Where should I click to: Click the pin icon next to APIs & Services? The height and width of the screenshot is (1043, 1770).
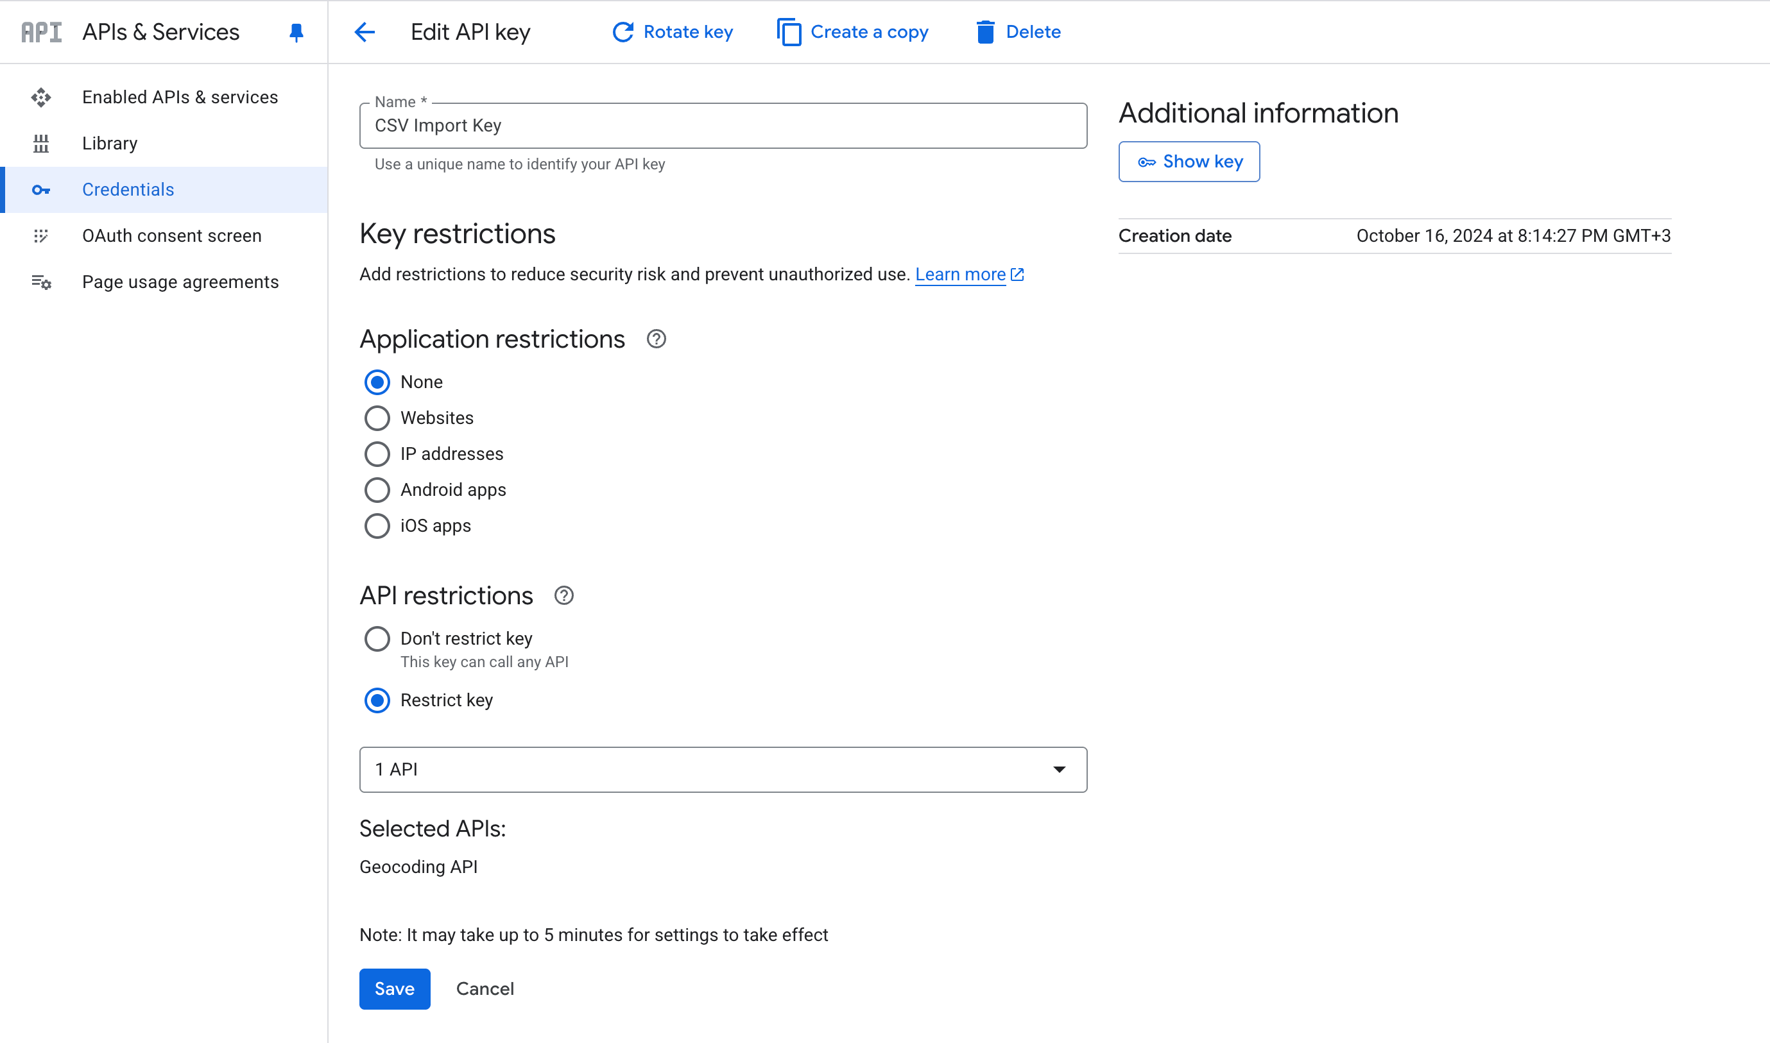pos(296,31)
